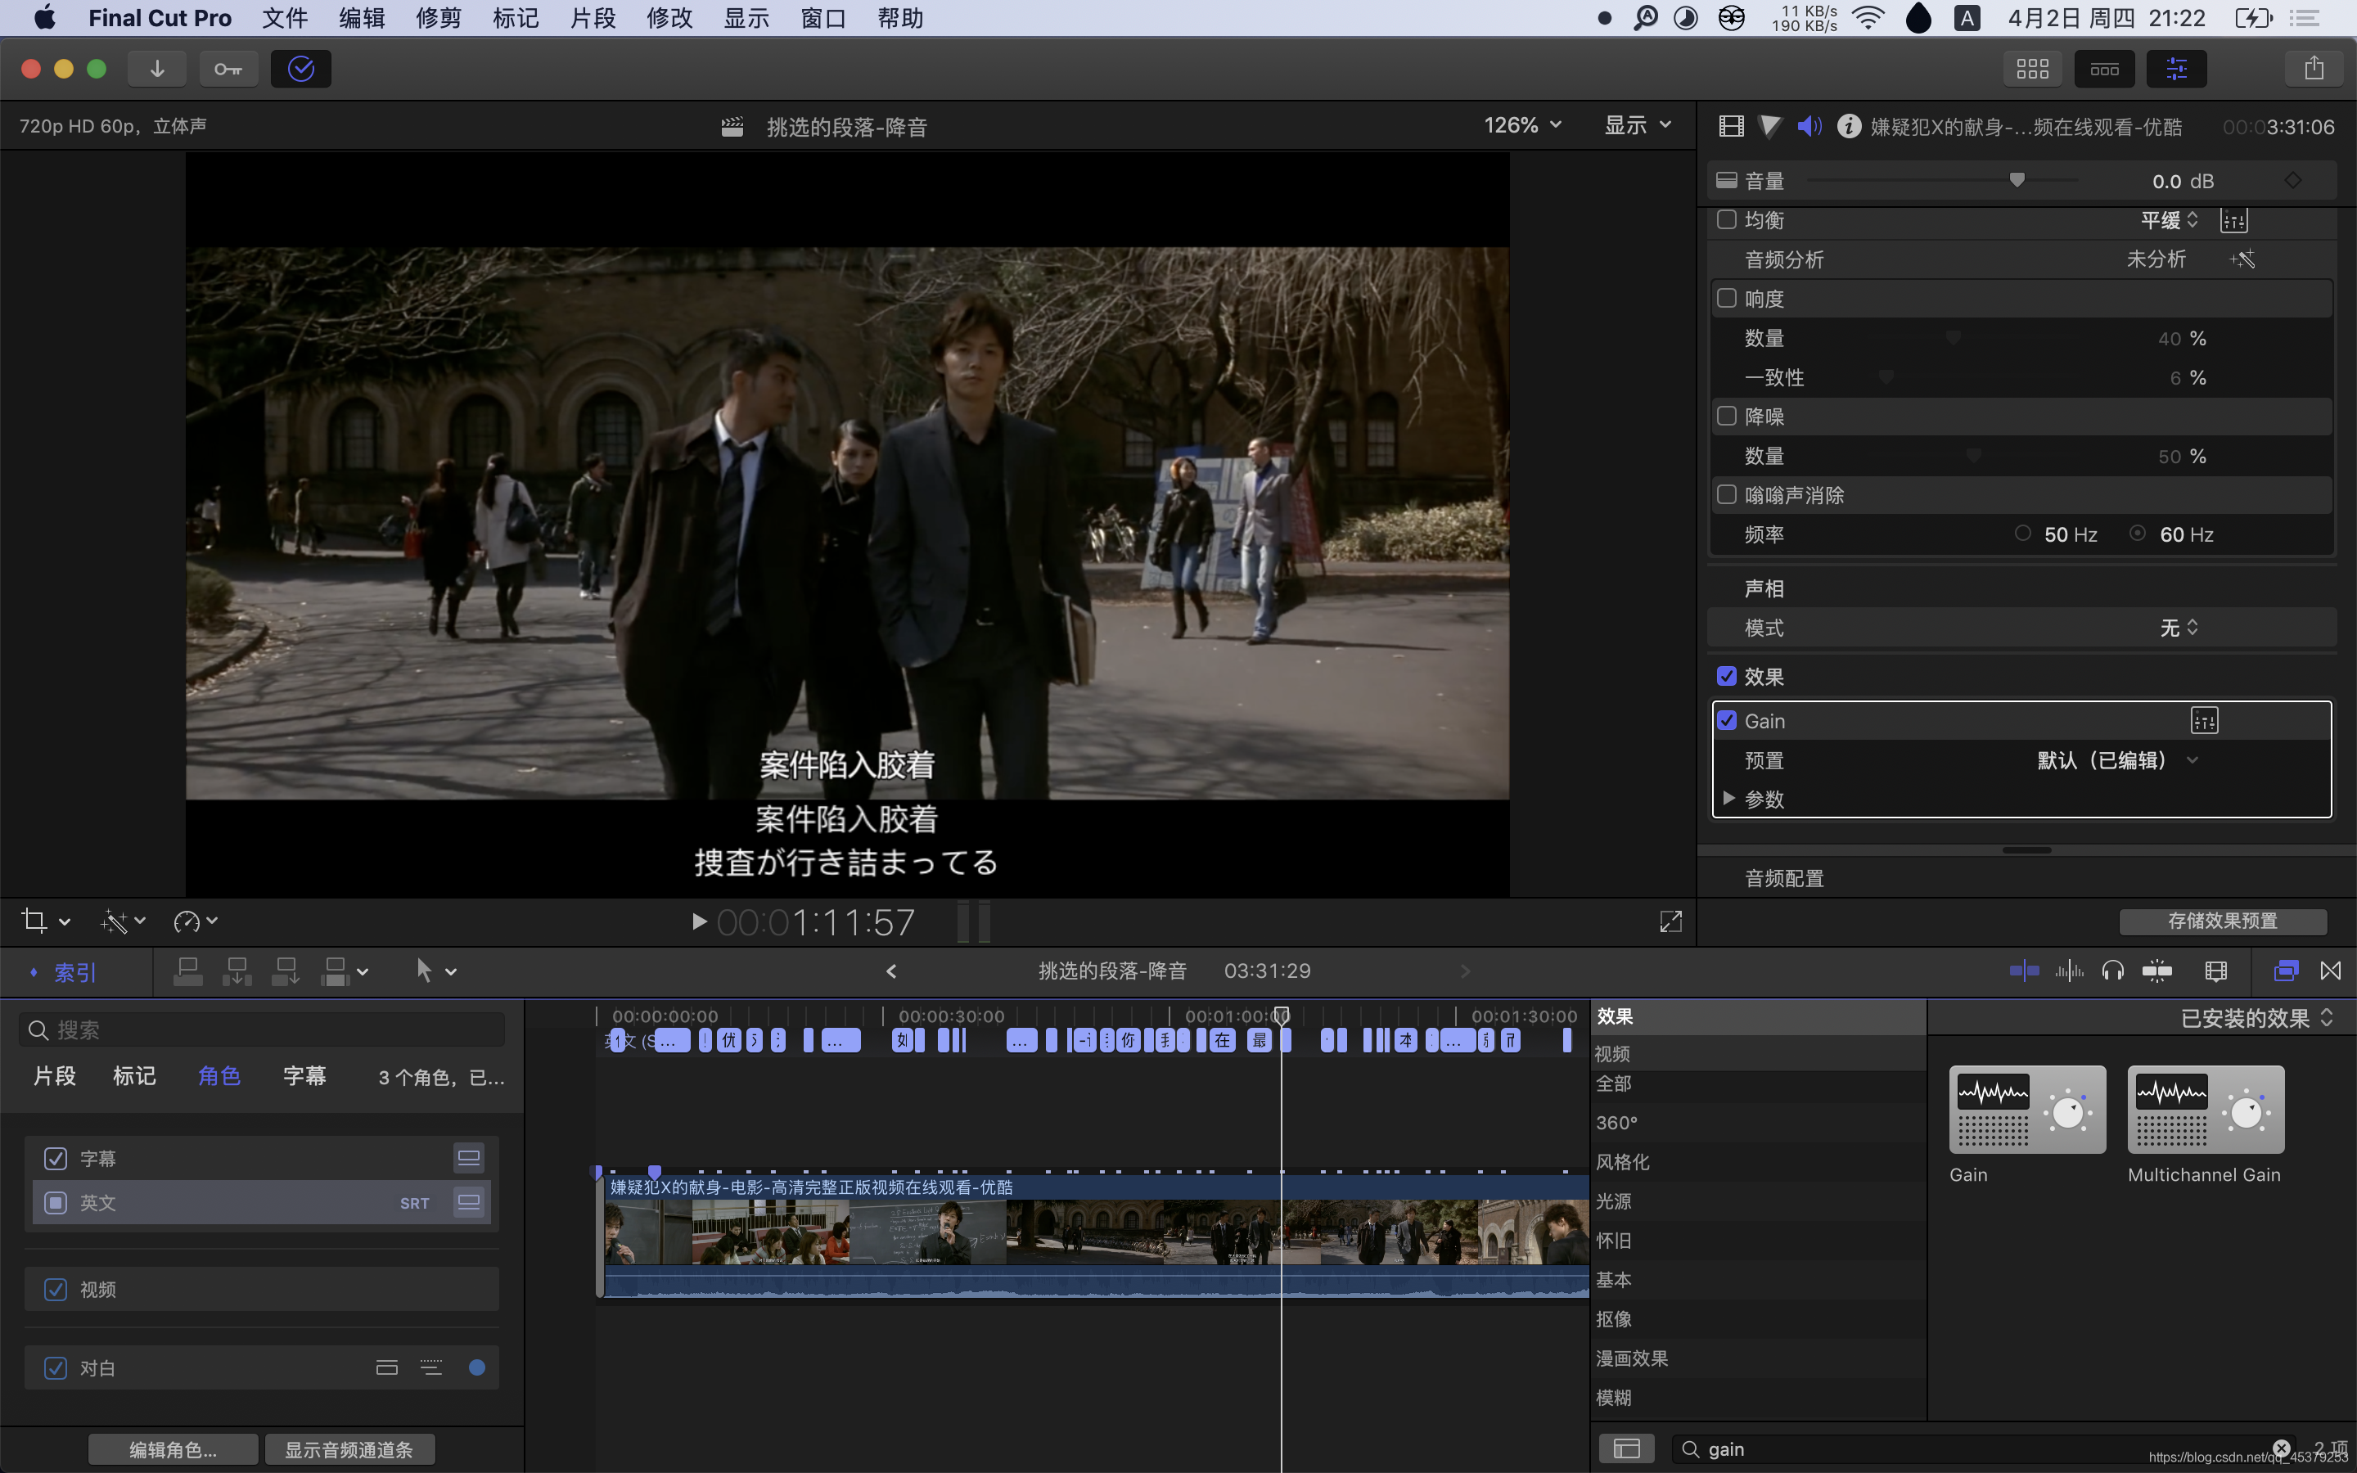Select the 50 Hz radio button

pyautogui.click(x=2023, y=534)
